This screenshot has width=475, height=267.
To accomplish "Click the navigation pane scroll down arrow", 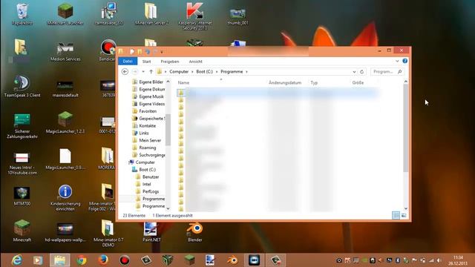I will pos(168,208).
